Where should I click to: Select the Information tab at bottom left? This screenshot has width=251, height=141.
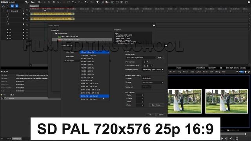[16, 139]
